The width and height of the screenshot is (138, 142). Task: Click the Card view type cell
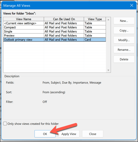[x=95, y=40]
